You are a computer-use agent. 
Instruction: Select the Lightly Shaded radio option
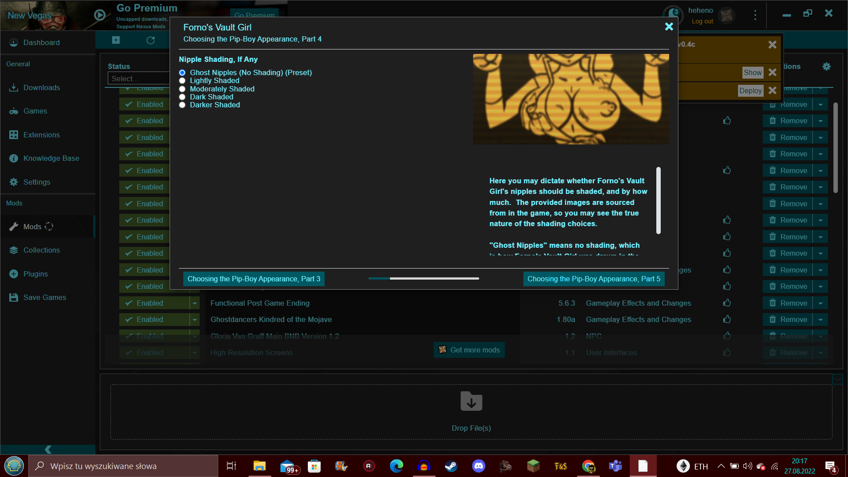click(182, 81)
